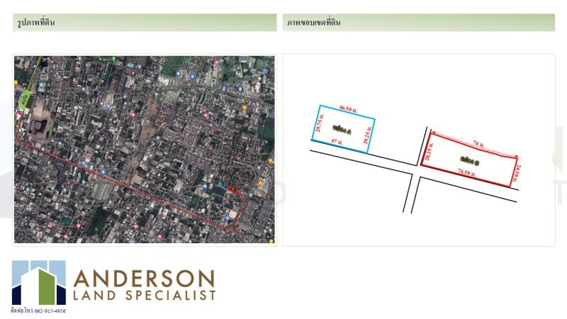Select the รูปภาพที่ดิน section header
567x319 pixels.
145,23
